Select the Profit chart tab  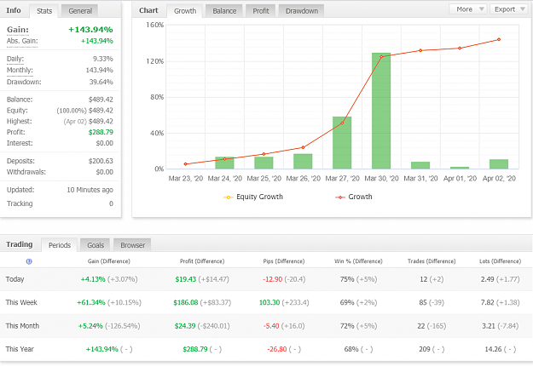(x=261, y=11)
